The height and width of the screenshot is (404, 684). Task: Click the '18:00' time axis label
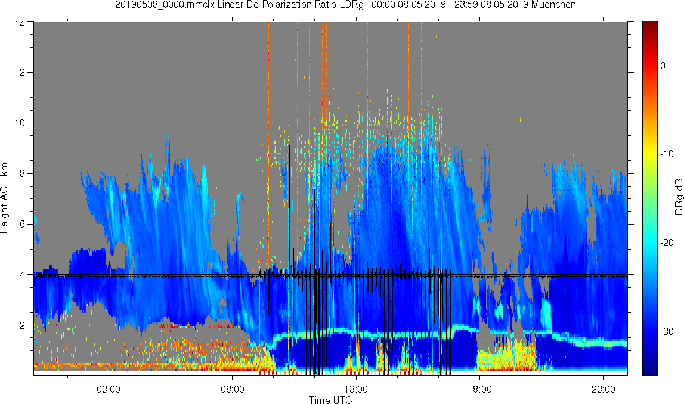click(480, 389)
